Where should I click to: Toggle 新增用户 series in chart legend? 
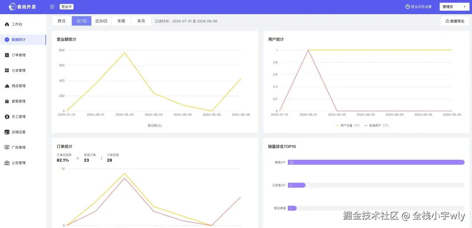(376, 126)
